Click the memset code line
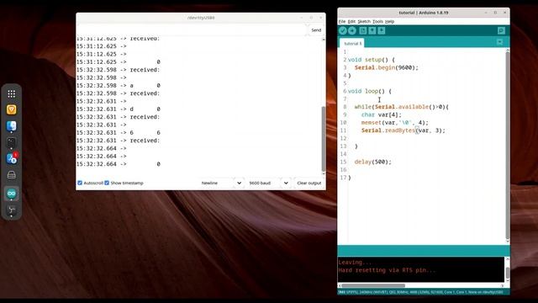 [394, 123]
